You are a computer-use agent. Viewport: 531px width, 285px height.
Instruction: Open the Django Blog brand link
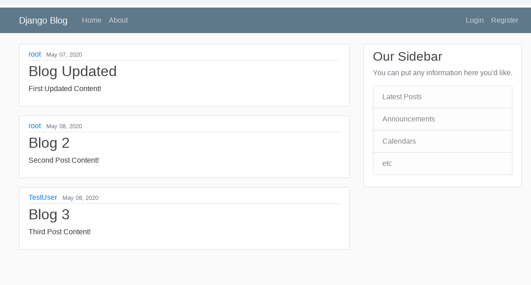tap(43, 20)
